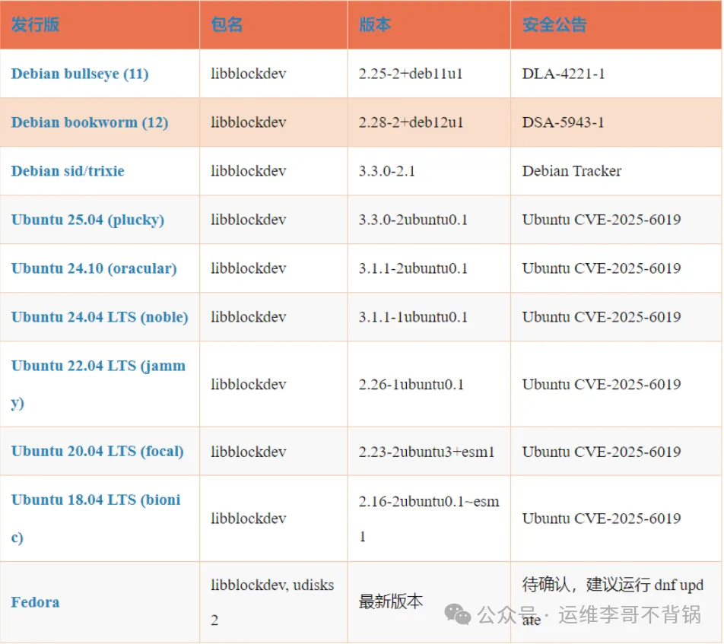Open the Fedora distribution link
Image resolution: width=724 pixels, height=644 pixels.
pos(35,602)
